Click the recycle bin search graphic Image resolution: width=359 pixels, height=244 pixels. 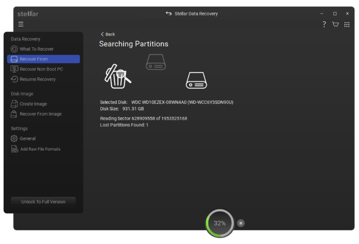click(117, 76)
